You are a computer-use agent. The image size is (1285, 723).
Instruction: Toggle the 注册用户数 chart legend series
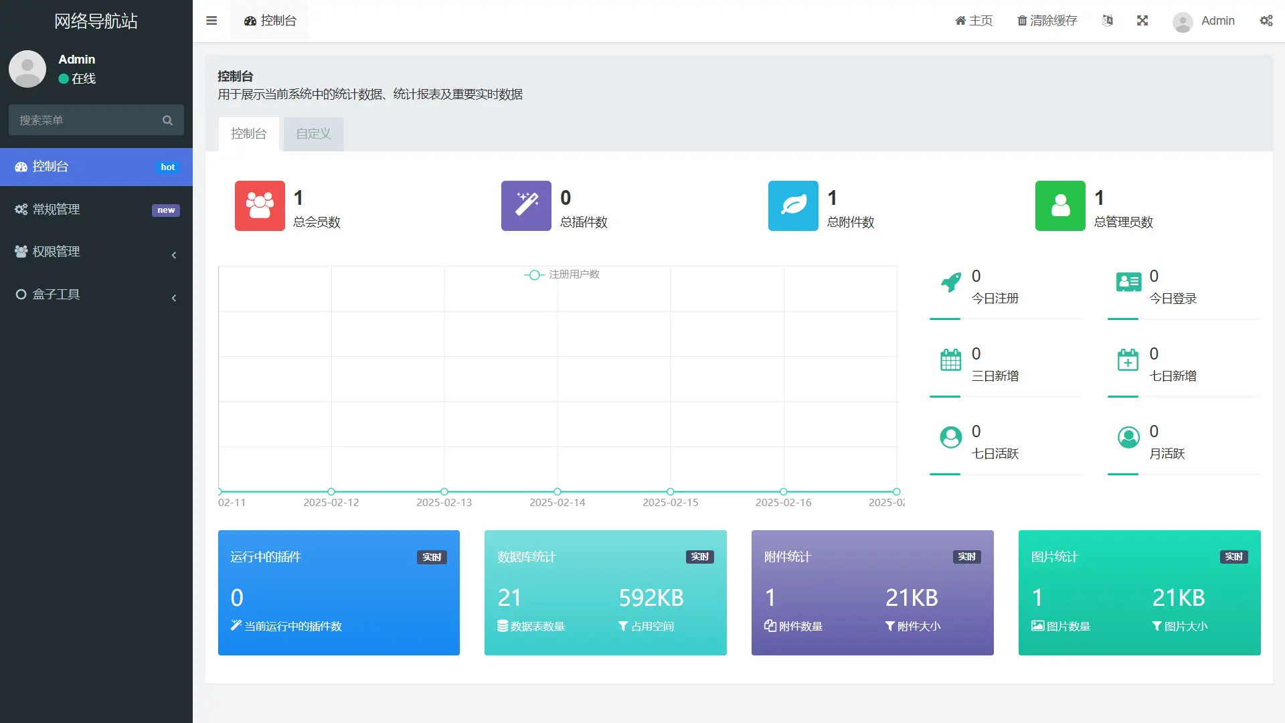tap(562, 274)
